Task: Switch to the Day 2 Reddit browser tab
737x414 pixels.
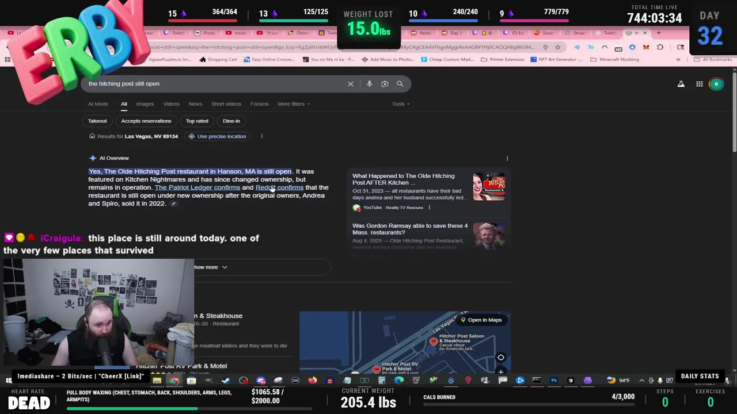Action: pyautogui.click(x=453, y=33)
